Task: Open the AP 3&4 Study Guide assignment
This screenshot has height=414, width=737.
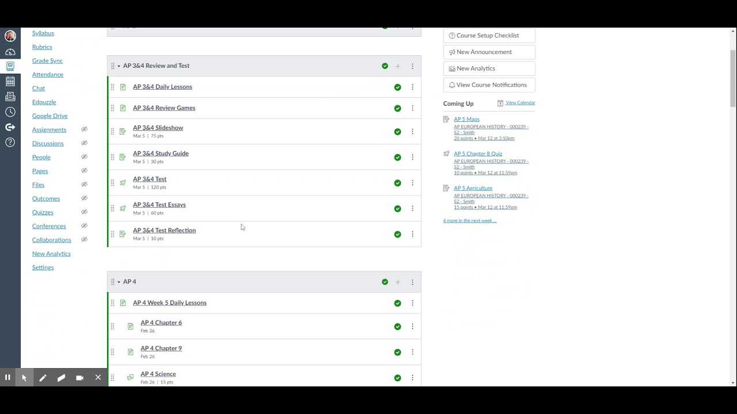Action: pos(161,154)
